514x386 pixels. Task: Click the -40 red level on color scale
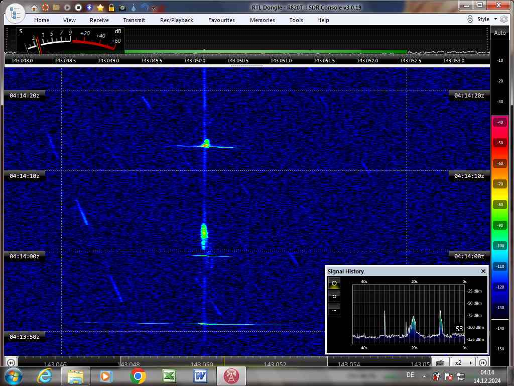point(500,122)
